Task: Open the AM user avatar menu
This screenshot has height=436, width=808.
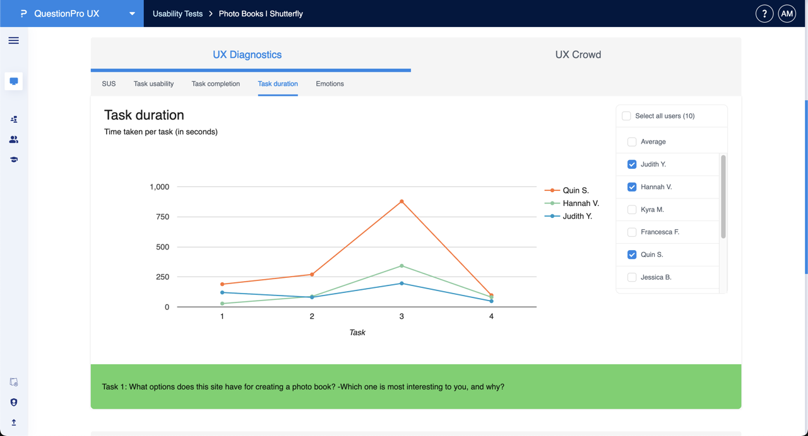Action: (x=787, y=14)
